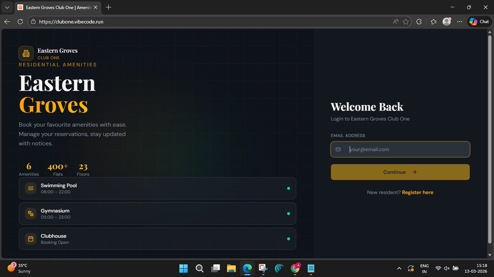Screen dimensions: 494x277
Task: Select the Clubhouse amenity card
Action: coord(157,239)
